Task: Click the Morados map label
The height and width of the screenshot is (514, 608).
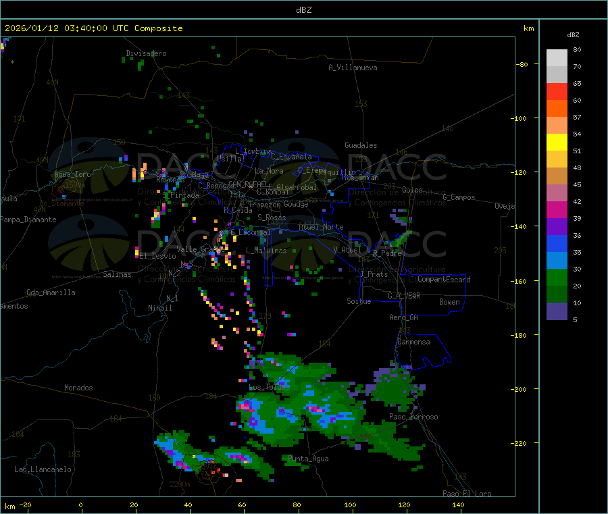Action: point(79,388)
